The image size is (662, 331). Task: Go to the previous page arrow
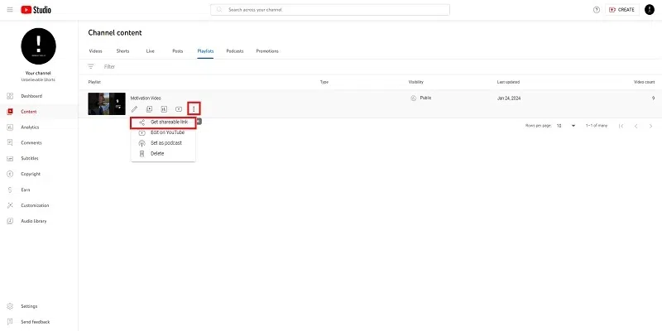(636, 126)
